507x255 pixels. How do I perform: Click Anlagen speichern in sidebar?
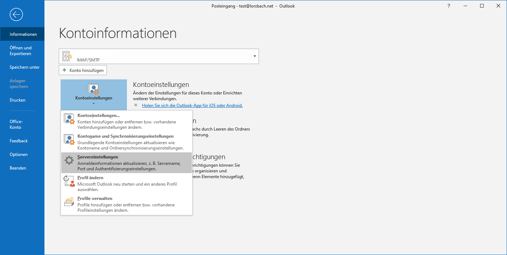click(22, 84)
